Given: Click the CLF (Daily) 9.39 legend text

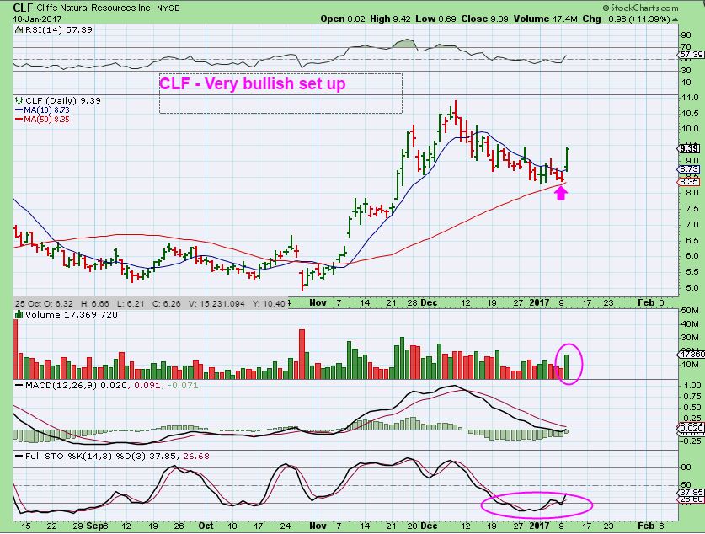Looking at the screenshot, I should click(x=63, y=100).
